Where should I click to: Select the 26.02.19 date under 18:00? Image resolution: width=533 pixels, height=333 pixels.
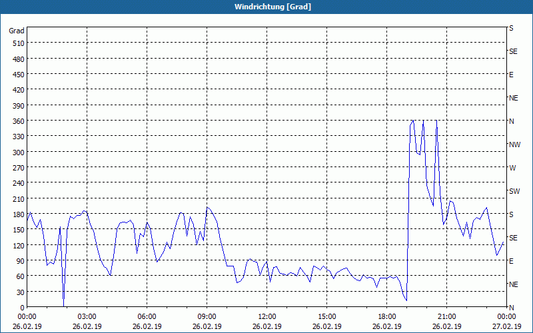pos(387,326)
